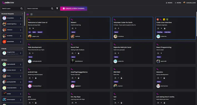Image resolution: width=197 pixels, height=105 pixels.
Task: Open options menu for friend EnrgyNvrDies
Action: click(x=21, y=53)
